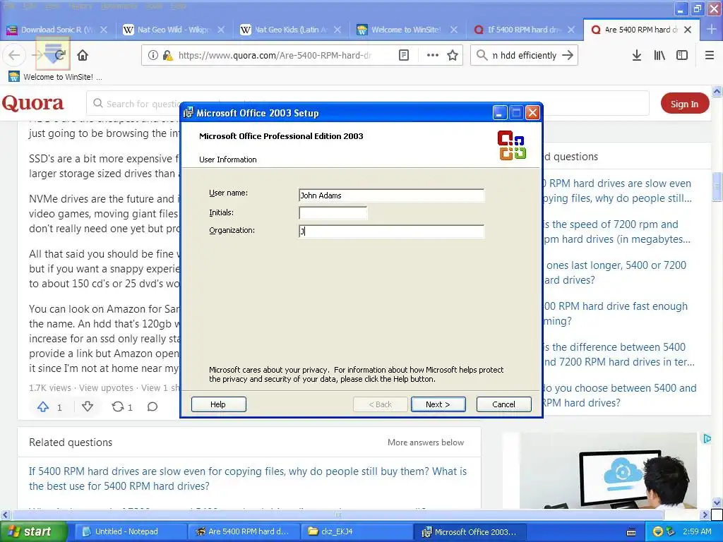Click the Organization input field

click(x=391, y=231)
